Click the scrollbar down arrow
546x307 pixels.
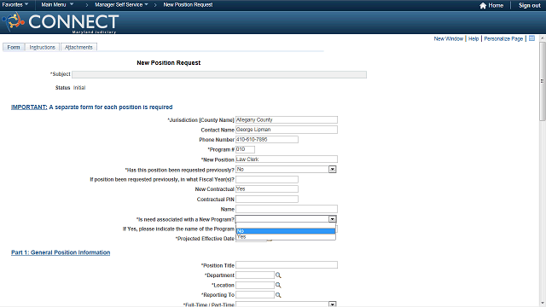(543, 304)
